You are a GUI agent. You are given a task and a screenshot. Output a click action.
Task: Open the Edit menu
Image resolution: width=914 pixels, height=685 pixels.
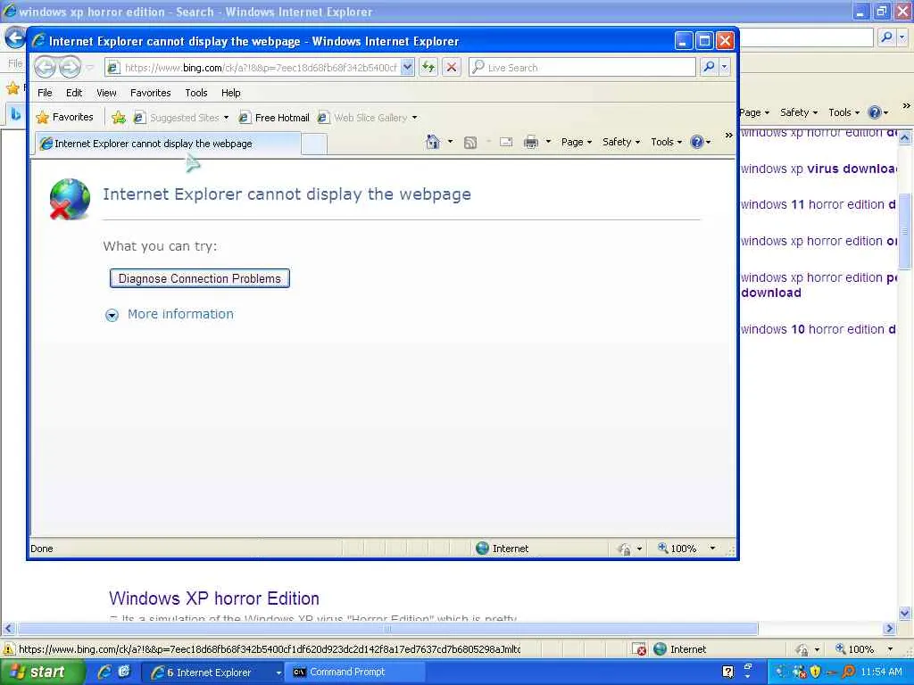(x=74, y=93)
